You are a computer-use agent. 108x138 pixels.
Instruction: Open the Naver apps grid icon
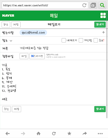(103, 15)
